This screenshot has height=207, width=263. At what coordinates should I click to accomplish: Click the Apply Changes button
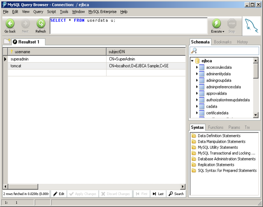(83, 194)
